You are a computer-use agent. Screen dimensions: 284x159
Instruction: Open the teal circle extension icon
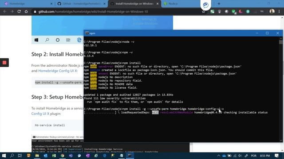[x=248, y=11]
